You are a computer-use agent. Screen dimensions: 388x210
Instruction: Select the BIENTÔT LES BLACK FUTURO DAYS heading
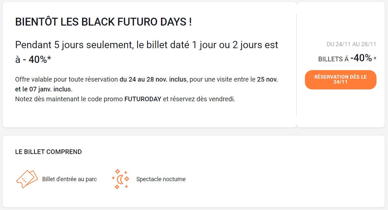coord(104,22)
